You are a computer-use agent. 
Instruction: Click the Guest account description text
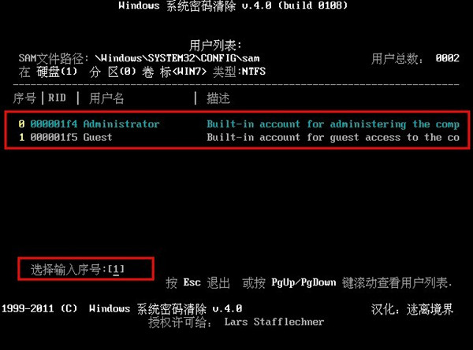coord(333,138)
